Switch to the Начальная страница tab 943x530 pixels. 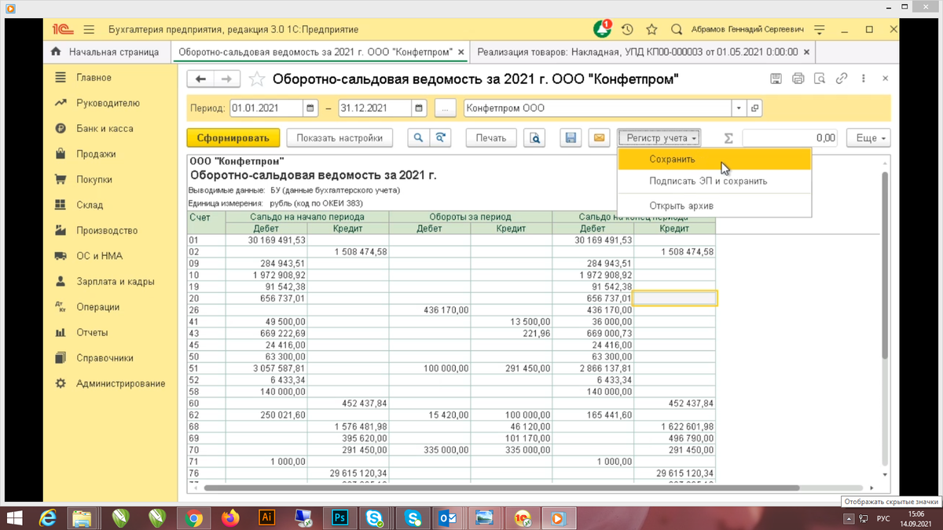click(x=106, y=52)
